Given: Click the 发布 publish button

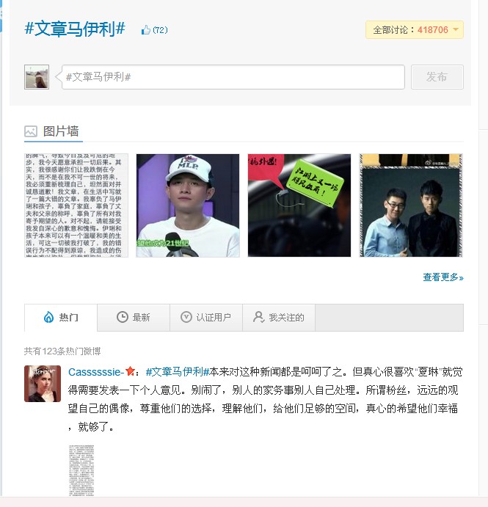Looking at the screenshot, I should click(437, 77).
